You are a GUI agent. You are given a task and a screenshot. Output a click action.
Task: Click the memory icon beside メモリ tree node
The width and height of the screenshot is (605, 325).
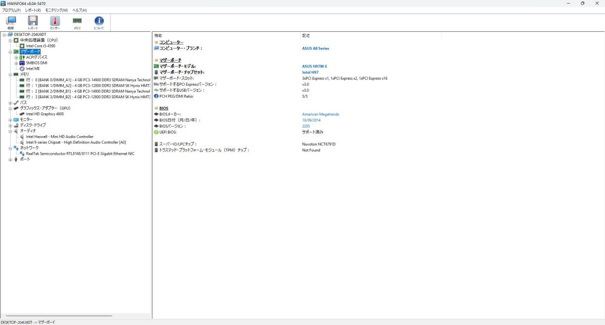pyautogui.click(x=16, y=74)
